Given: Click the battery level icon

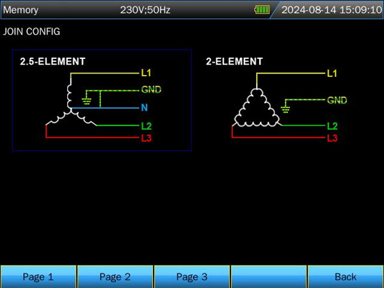Looking at the screenshot, I should (x=262, y=10).
